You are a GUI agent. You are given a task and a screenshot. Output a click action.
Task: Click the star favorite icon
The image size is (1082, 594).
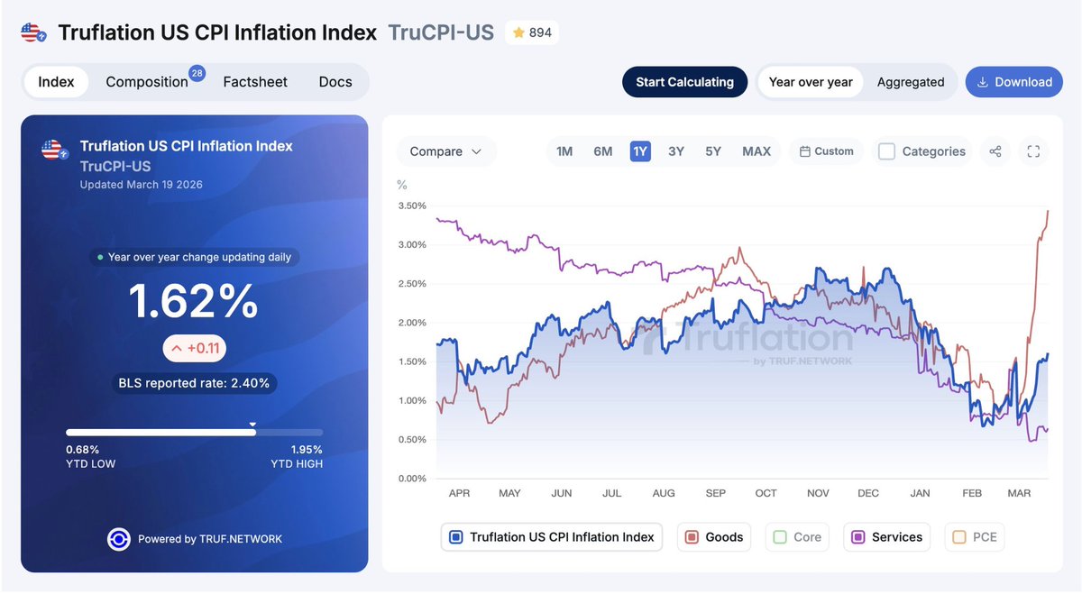[x=518, y=33]
